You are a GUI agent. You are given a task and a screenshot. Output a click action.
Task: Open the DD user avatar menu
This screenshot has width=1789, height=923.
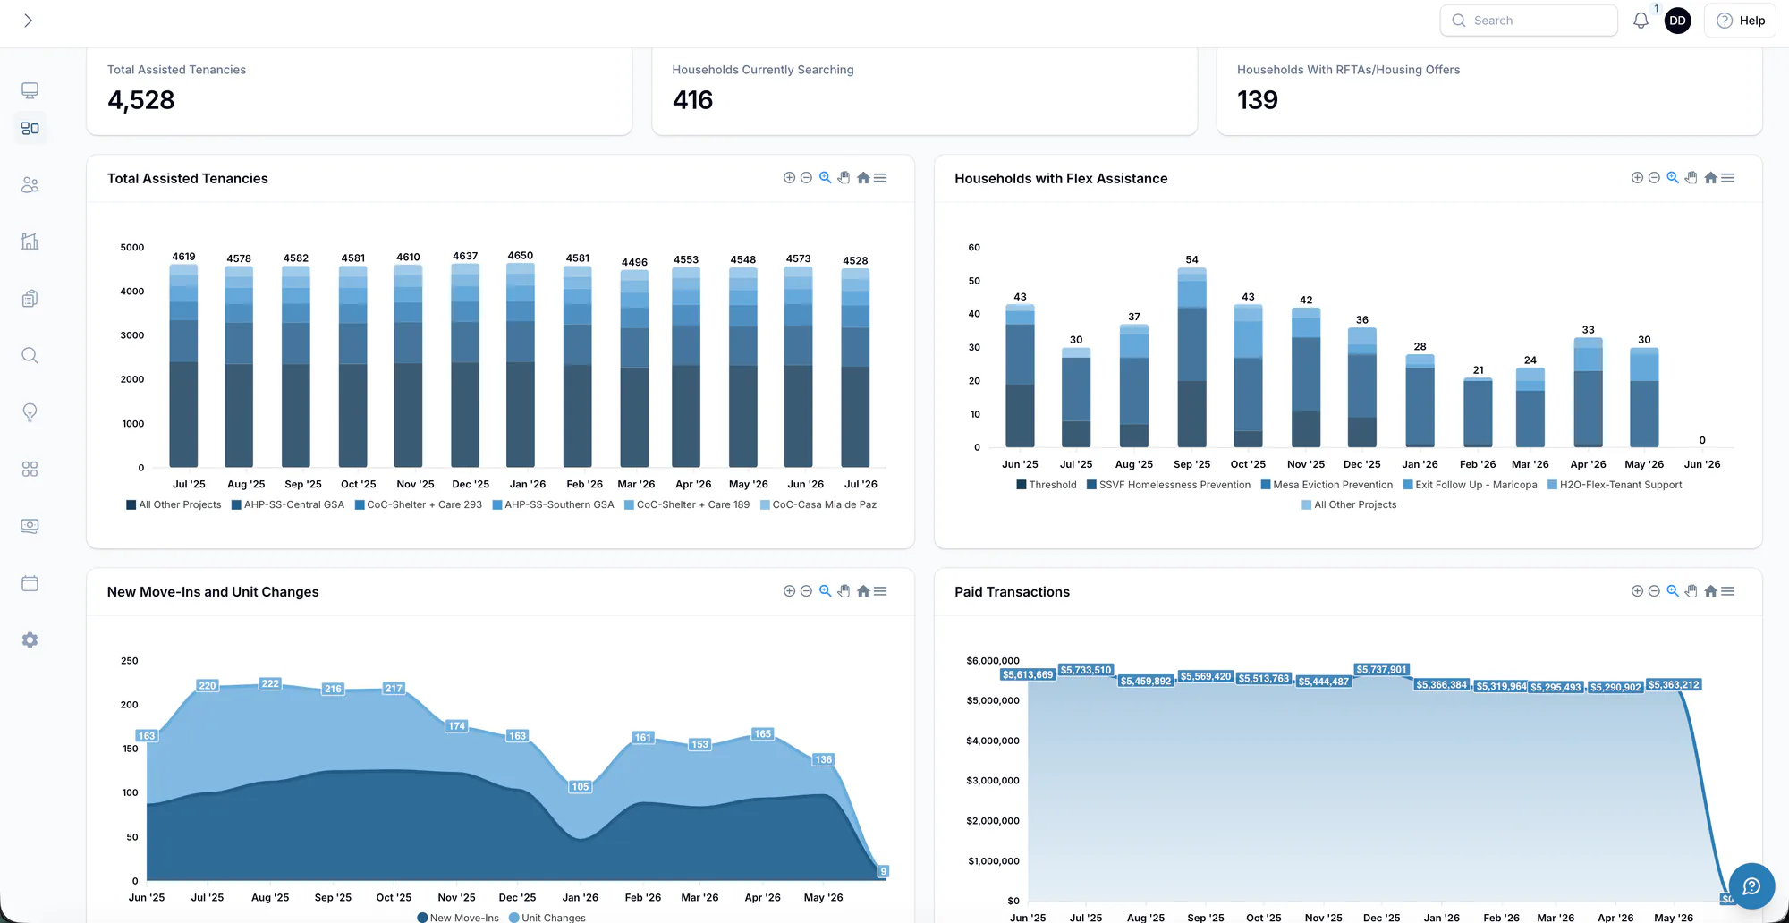tap(1677, 21)
